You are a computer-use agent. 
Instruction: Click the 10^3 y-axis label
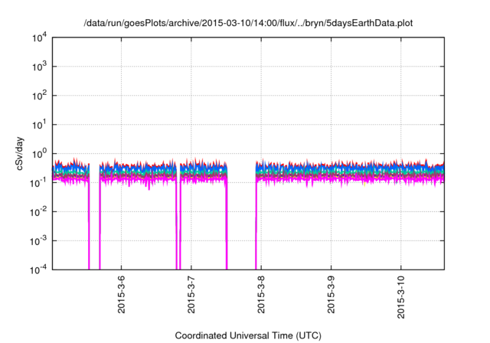point(39,66)
